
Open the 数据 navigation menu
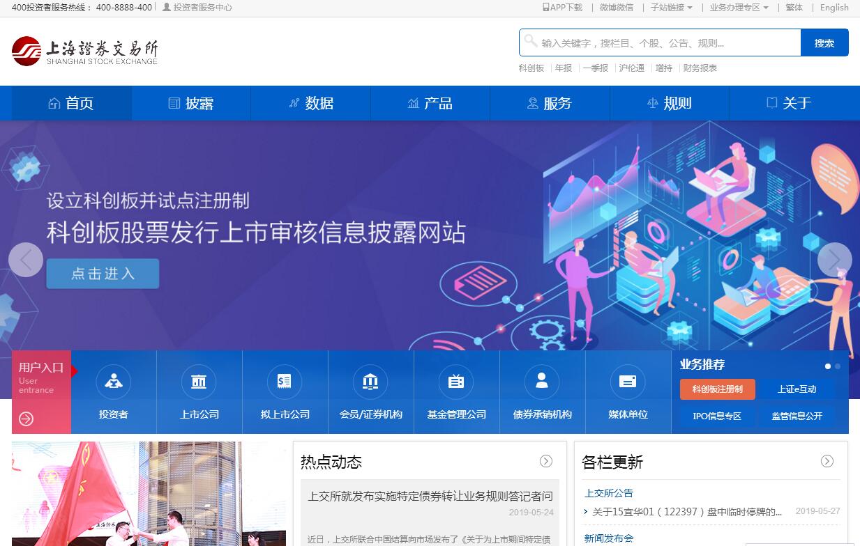click(x=311, y=103)
